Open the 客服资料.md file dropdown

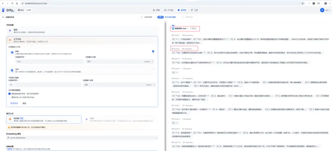pos(180,28)
